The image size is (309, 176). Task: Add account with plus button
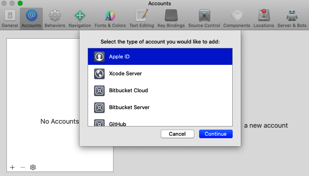pyautogui.click(x=12, y=167)
